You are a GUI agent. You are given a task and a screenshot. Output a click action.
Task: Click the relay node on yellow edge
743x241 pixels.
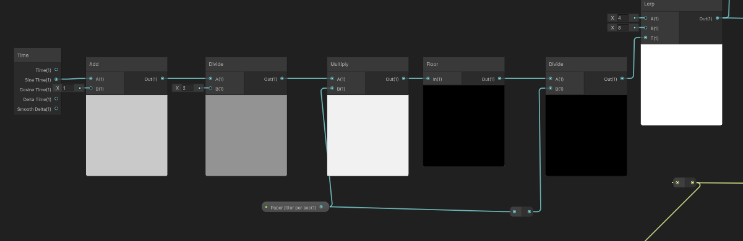(684, 182)
